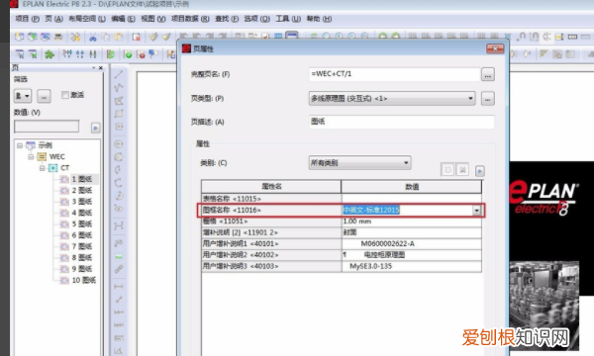
Task: Open the 视图(V) menu
Action: tap(153, 19)
